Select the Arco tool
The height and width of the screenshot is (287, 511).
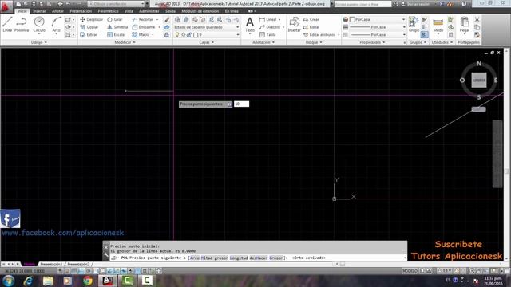(x=56, y=25)
